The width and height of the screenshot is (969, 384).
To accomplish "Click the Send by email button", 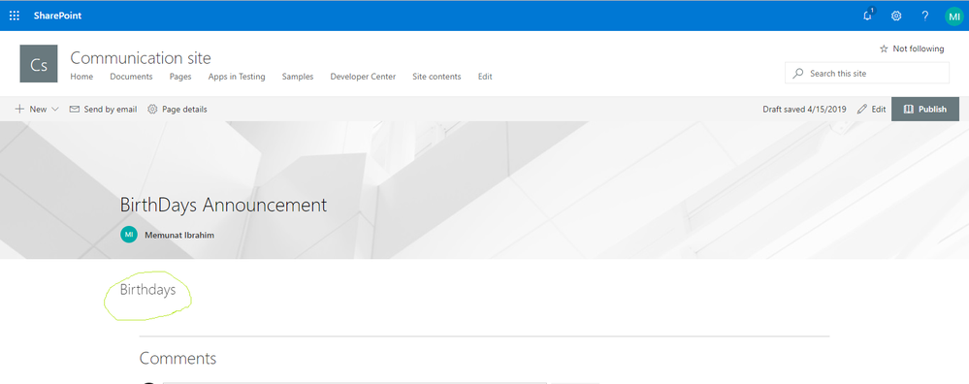I will coord(103,110).
